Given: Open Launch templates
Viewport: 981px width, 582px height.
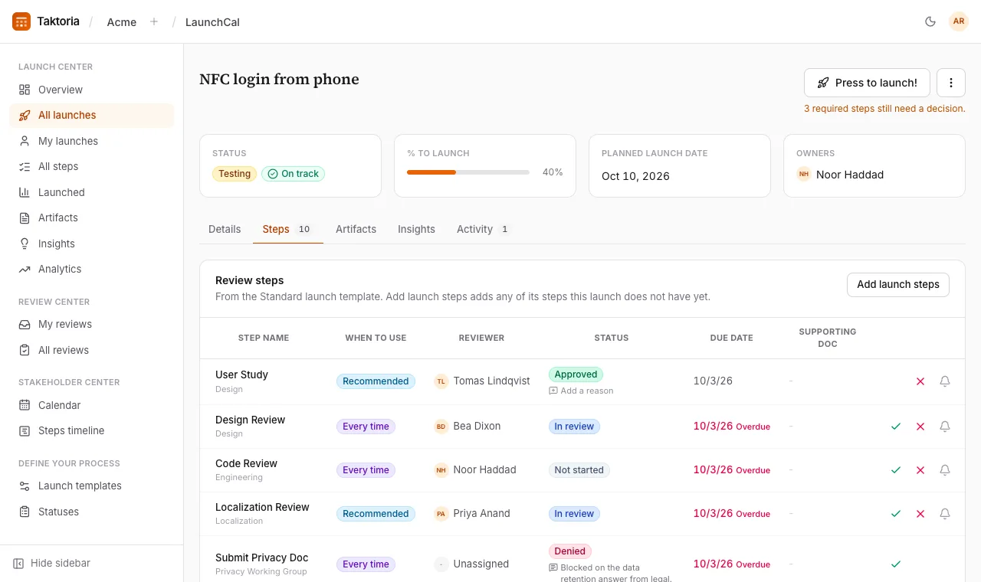Looking at the screenshot, I should point(92,486).
